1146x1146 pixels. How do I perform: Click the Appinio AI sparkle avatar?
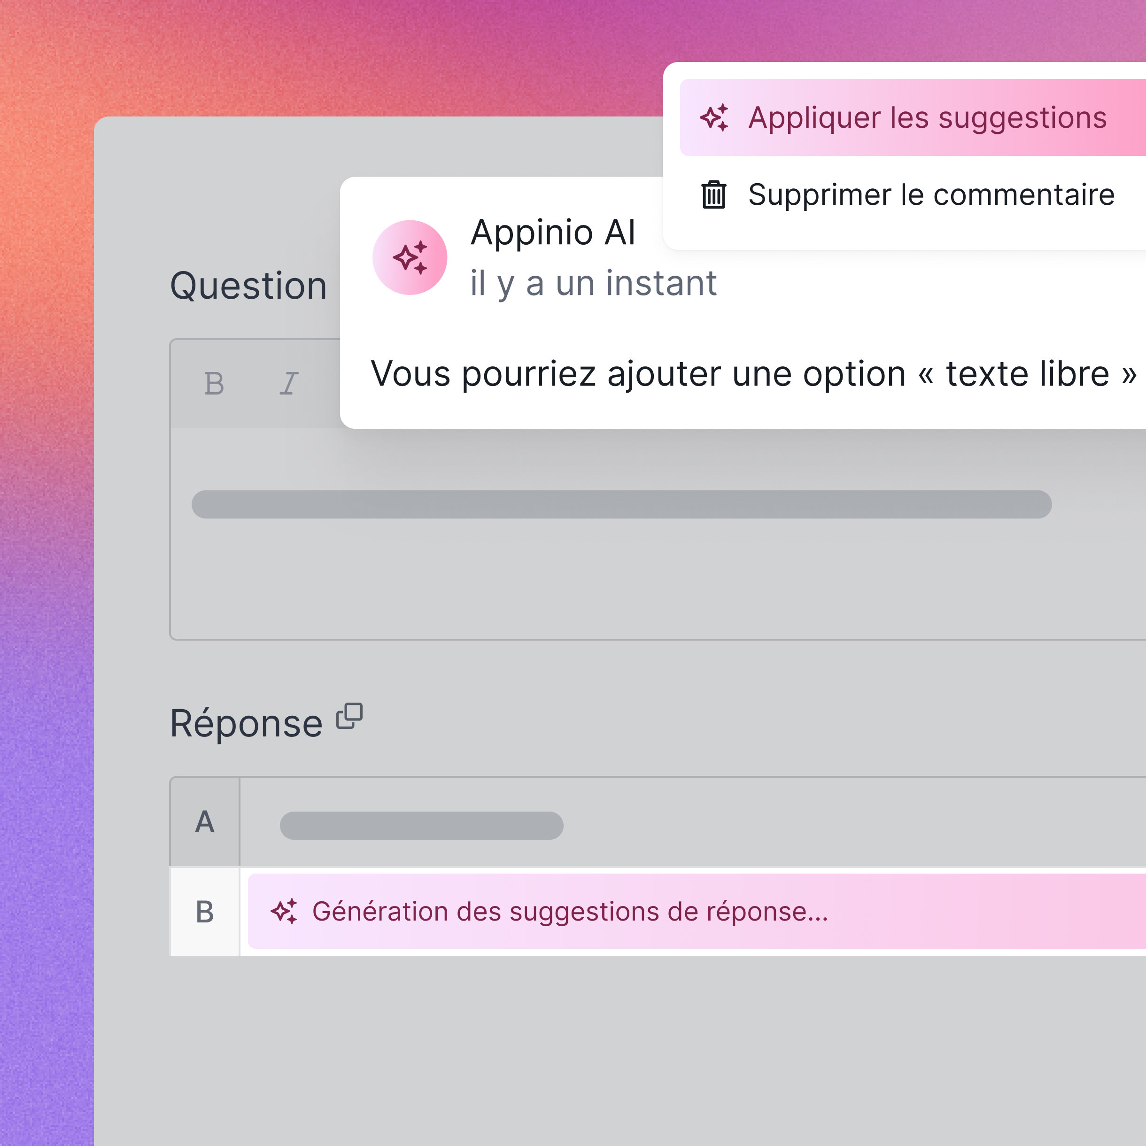[410, 257]
